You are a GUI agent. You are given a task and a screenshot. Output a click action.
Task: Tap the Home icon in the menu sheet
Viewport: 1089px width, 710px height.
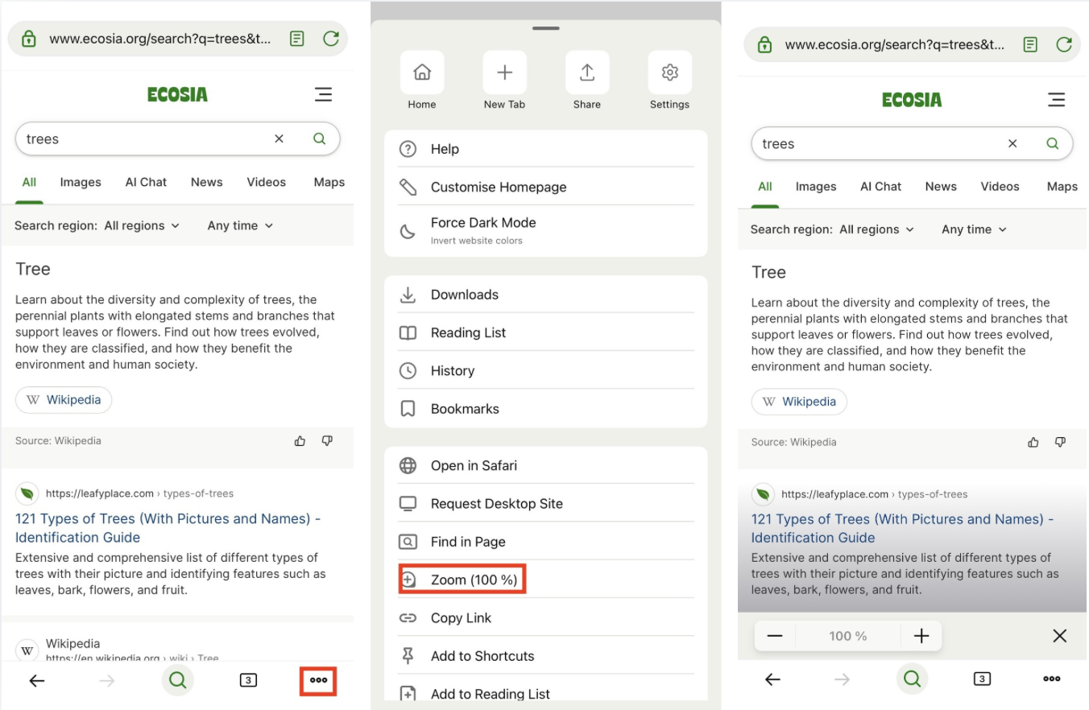click(x=422, y=72)
